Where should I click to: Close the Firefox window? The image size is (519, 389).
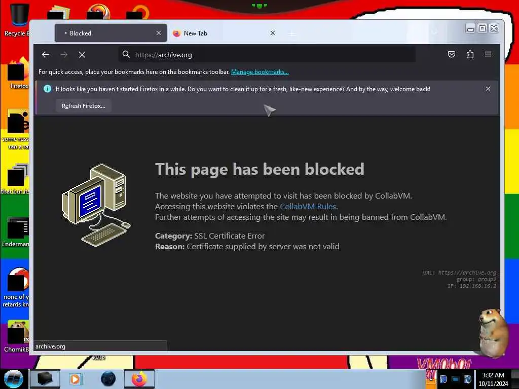click(494, 28)
